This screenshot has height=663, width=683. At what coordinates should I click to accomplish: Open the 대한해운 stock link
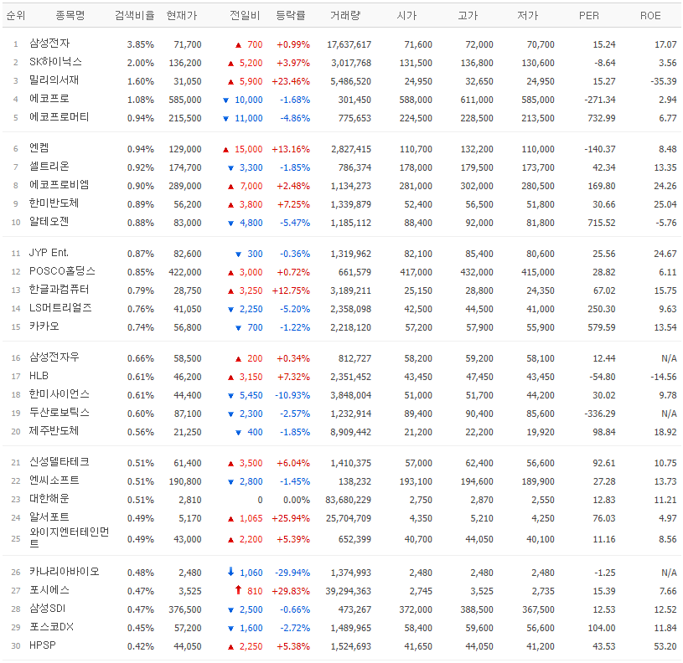49,499
